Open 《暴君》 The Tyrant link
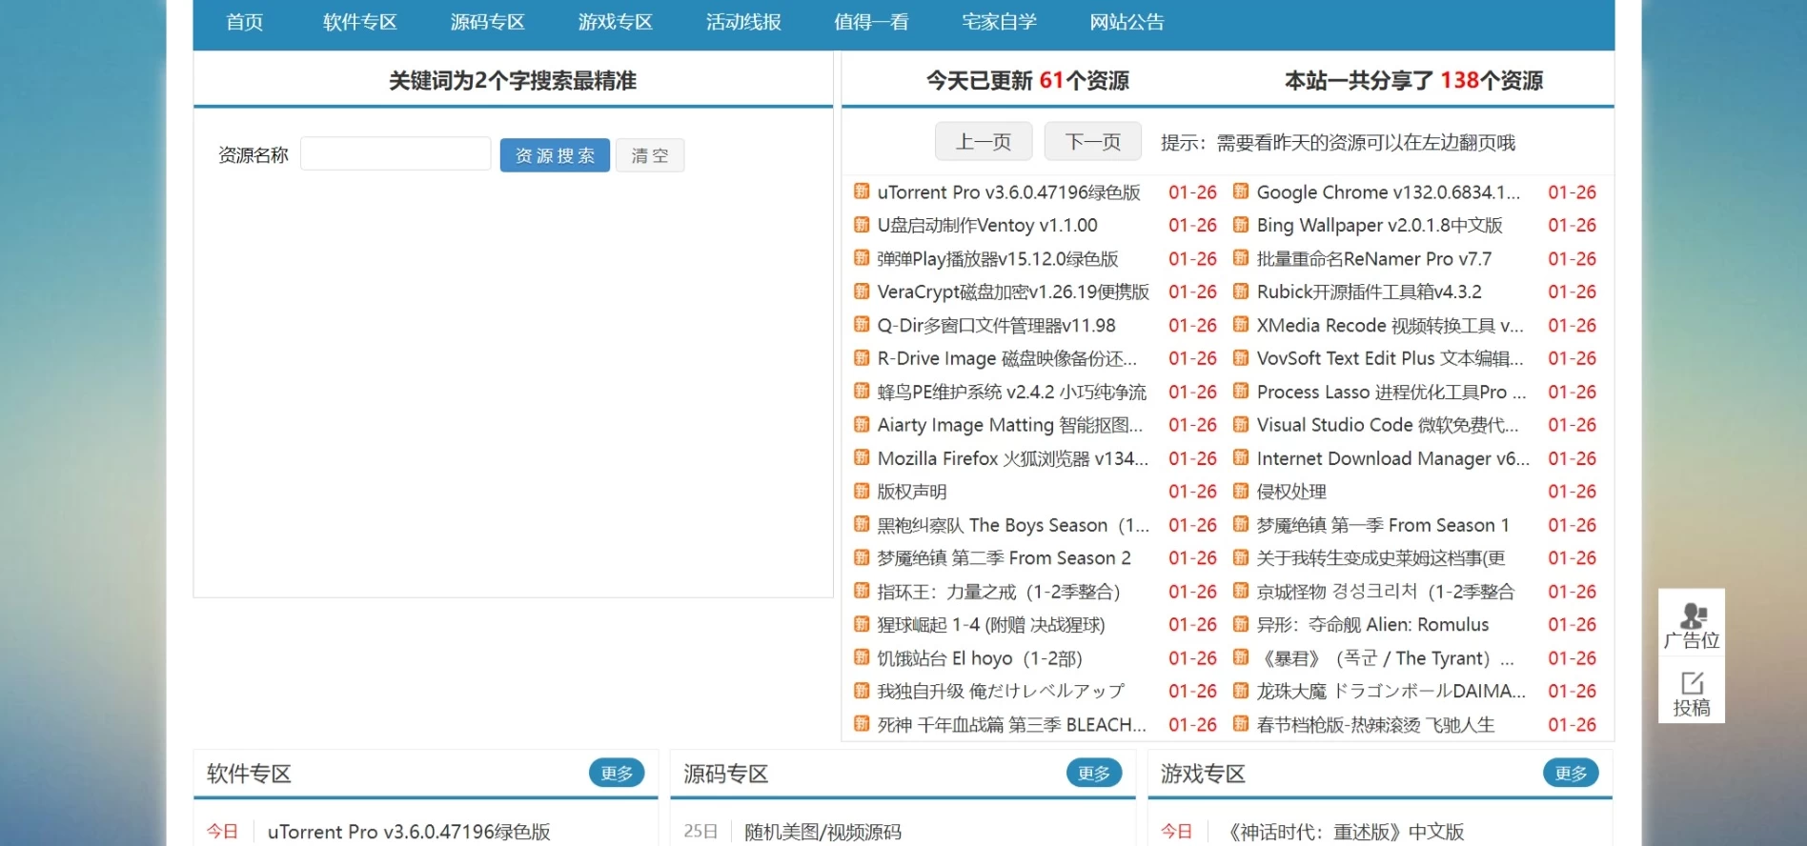 point(1385,658)
